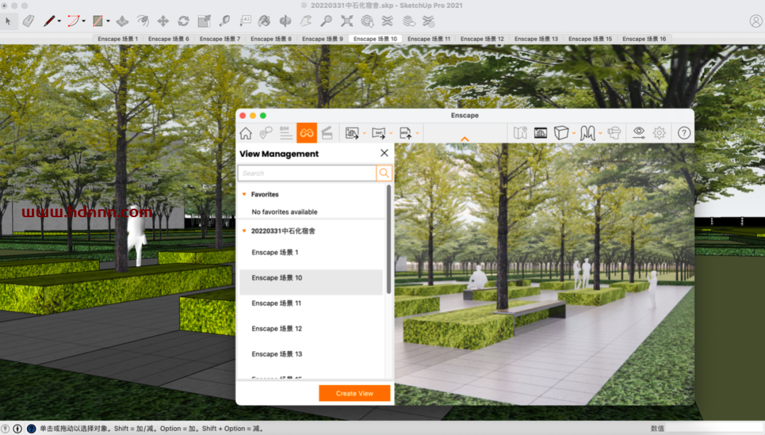Image resolution: width=765 pixels, height=435 pixels.
Task: Open Arc tool dropdown arrow
Action: pos(84,21)
